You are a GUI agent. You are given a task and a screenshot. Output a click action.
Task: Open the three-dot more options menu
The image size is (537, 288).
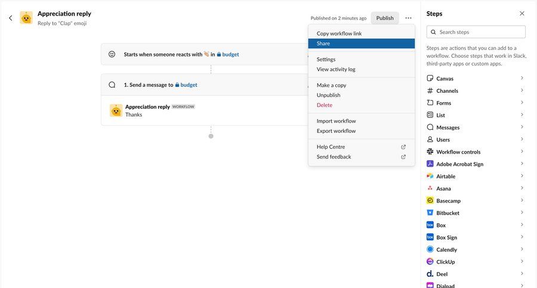[x=408, y=18]
